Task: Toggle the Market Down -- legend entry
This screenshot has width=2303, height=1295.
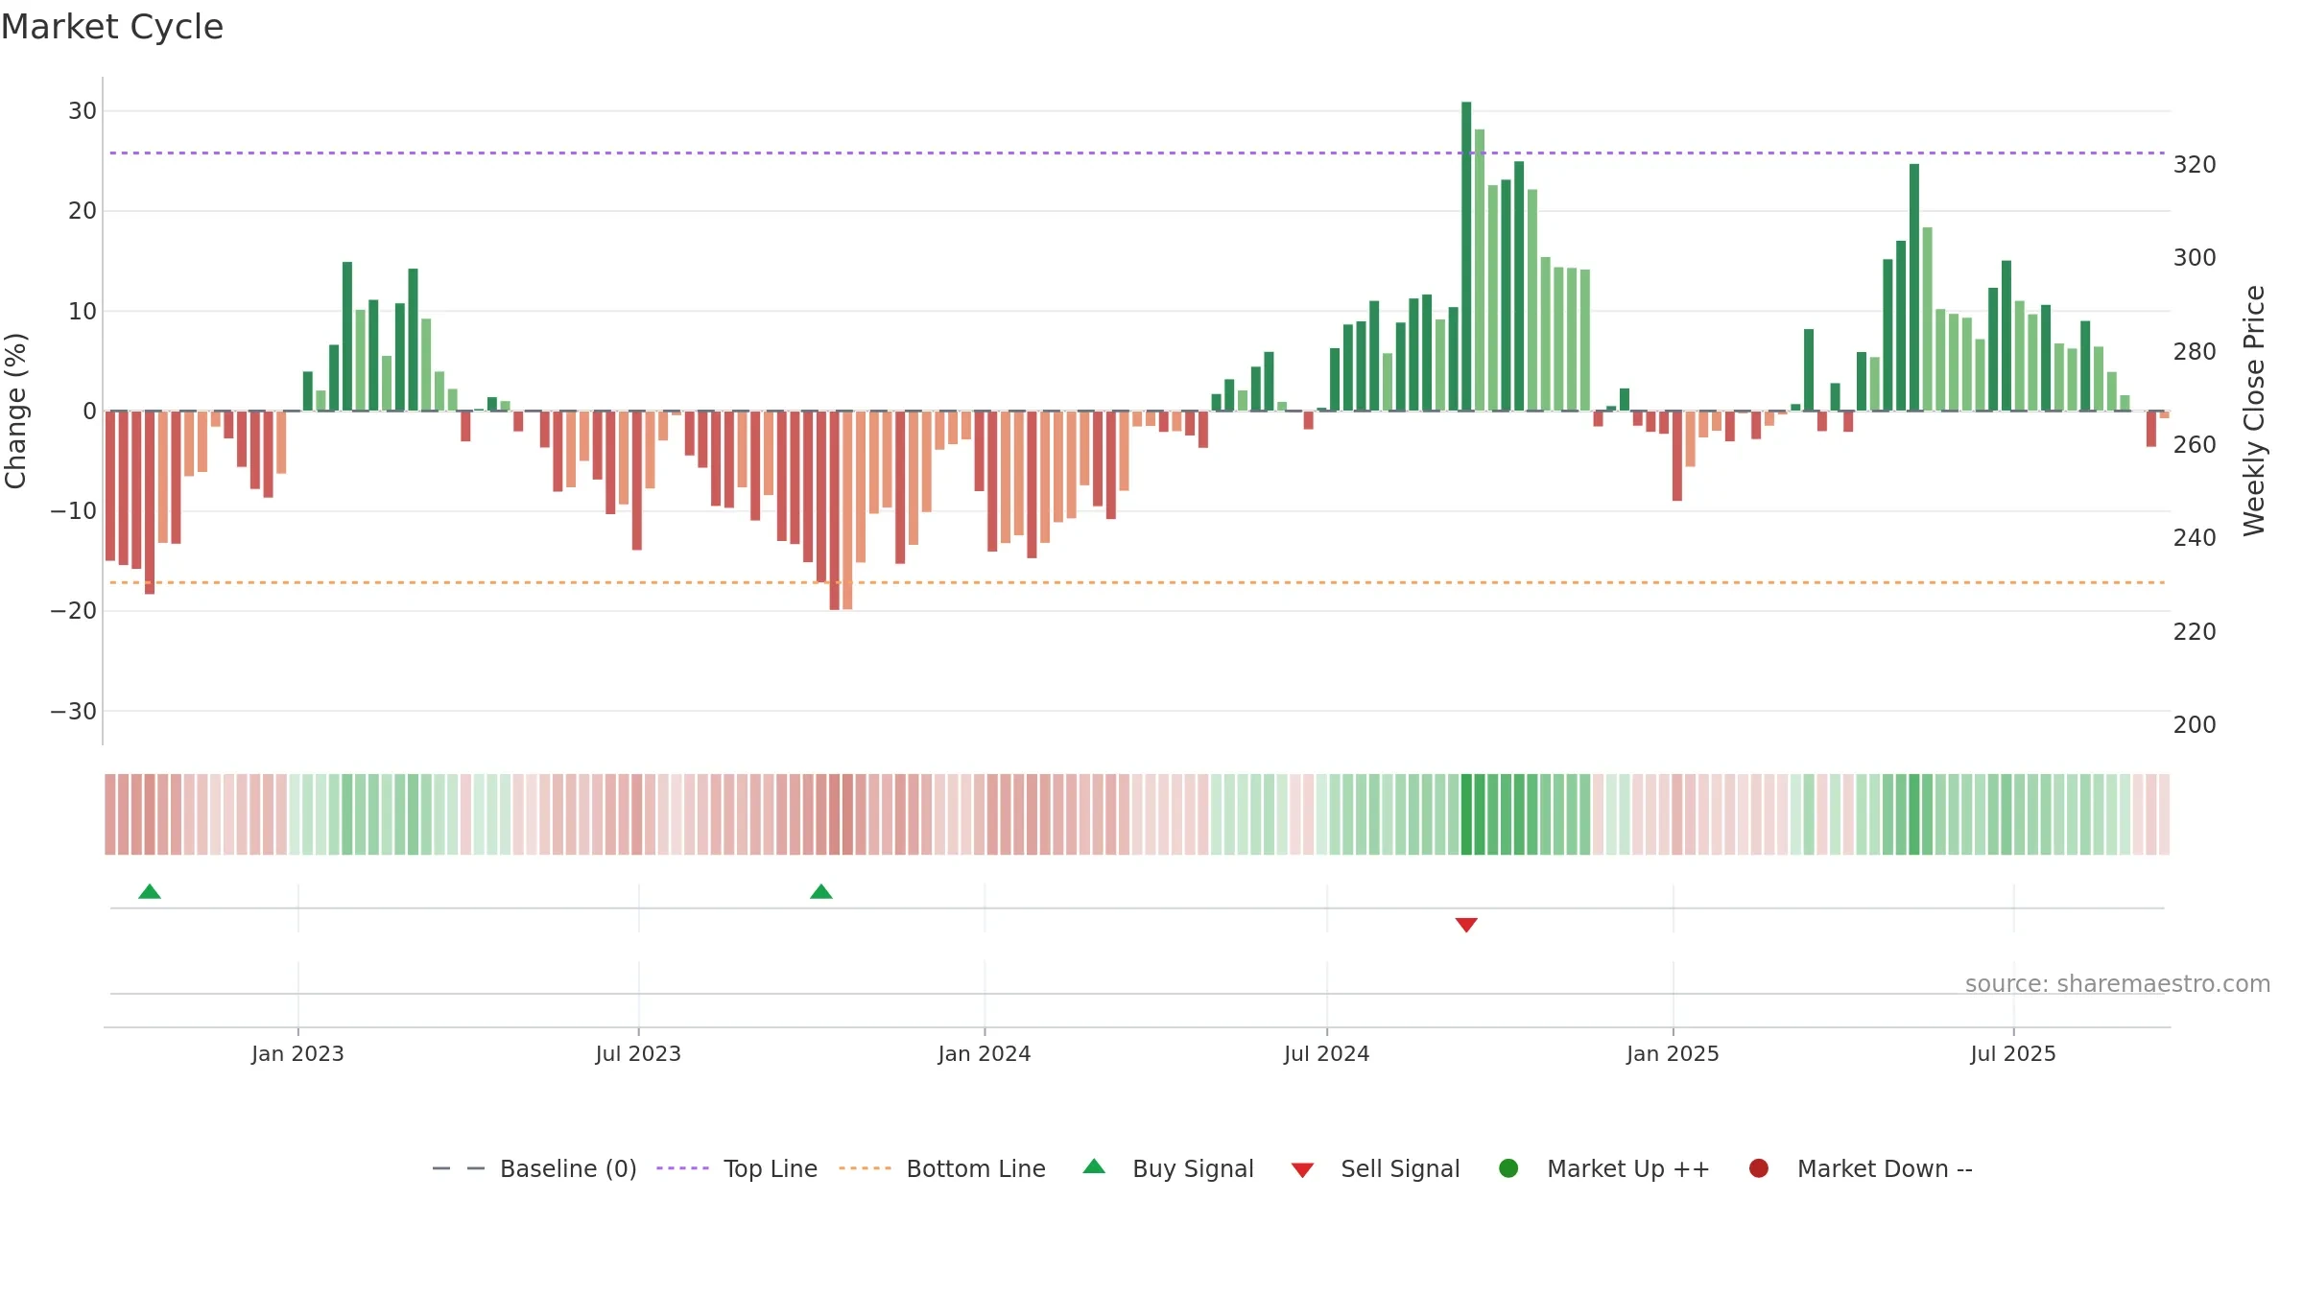Action: pos(1861,1168)
